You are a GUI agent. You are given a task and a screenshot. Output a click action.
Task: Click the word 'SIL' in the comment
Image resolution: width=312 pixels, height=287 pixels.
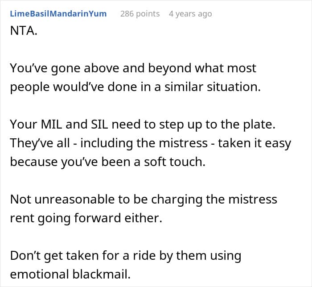pos(99,125)
